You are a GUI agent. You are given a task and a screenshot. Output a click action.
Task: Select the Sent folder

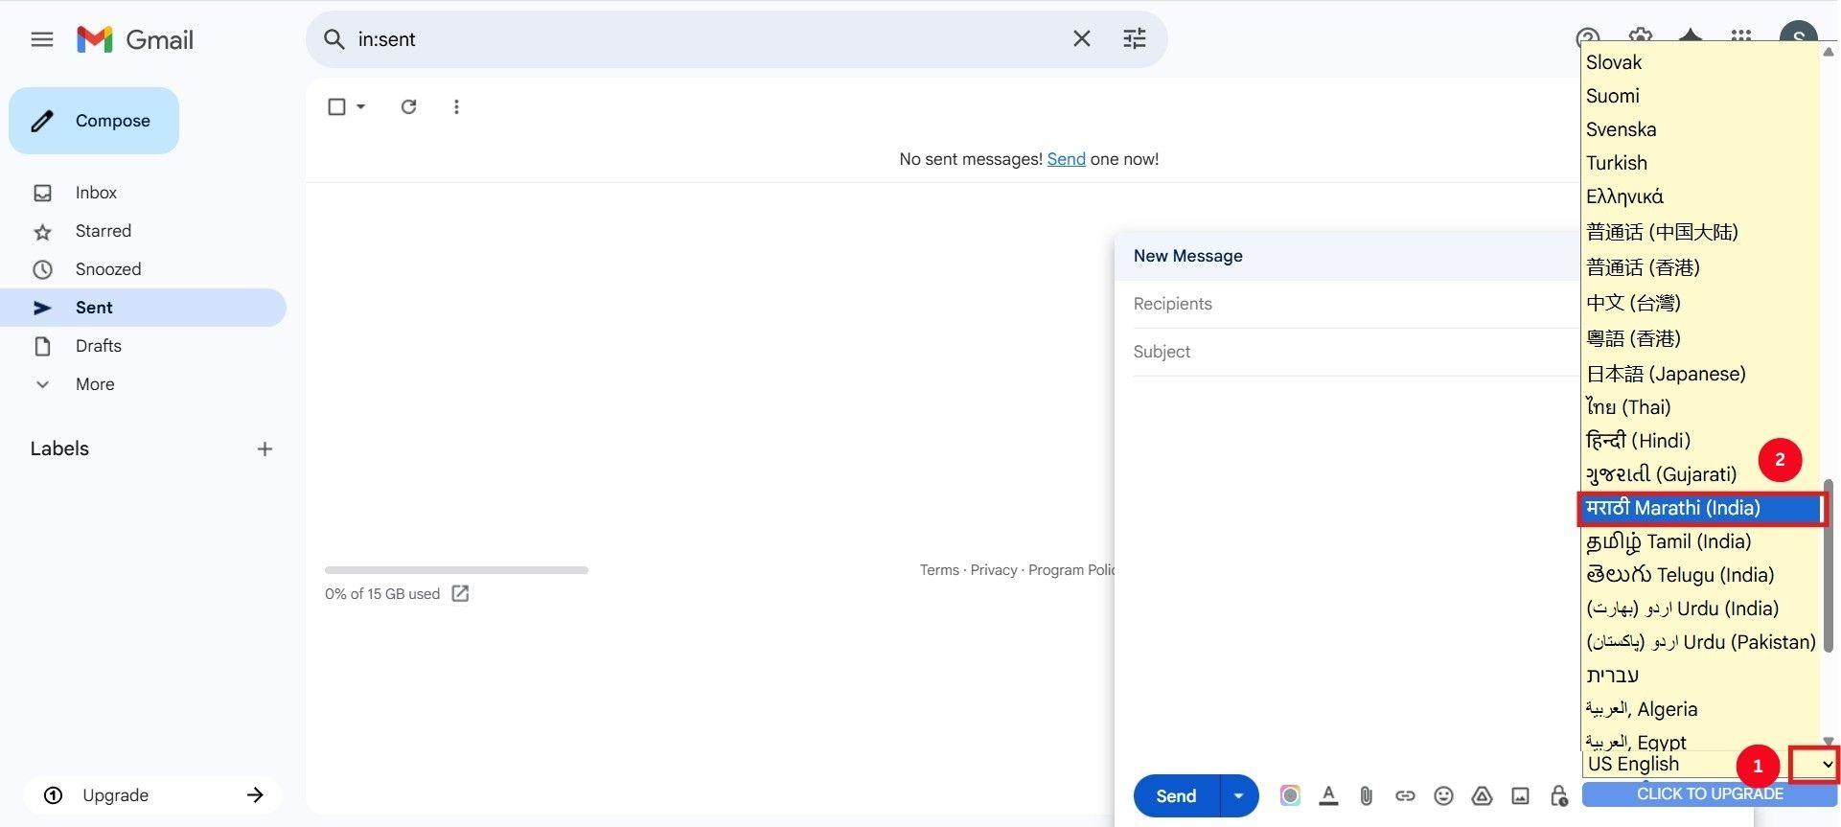144,308
